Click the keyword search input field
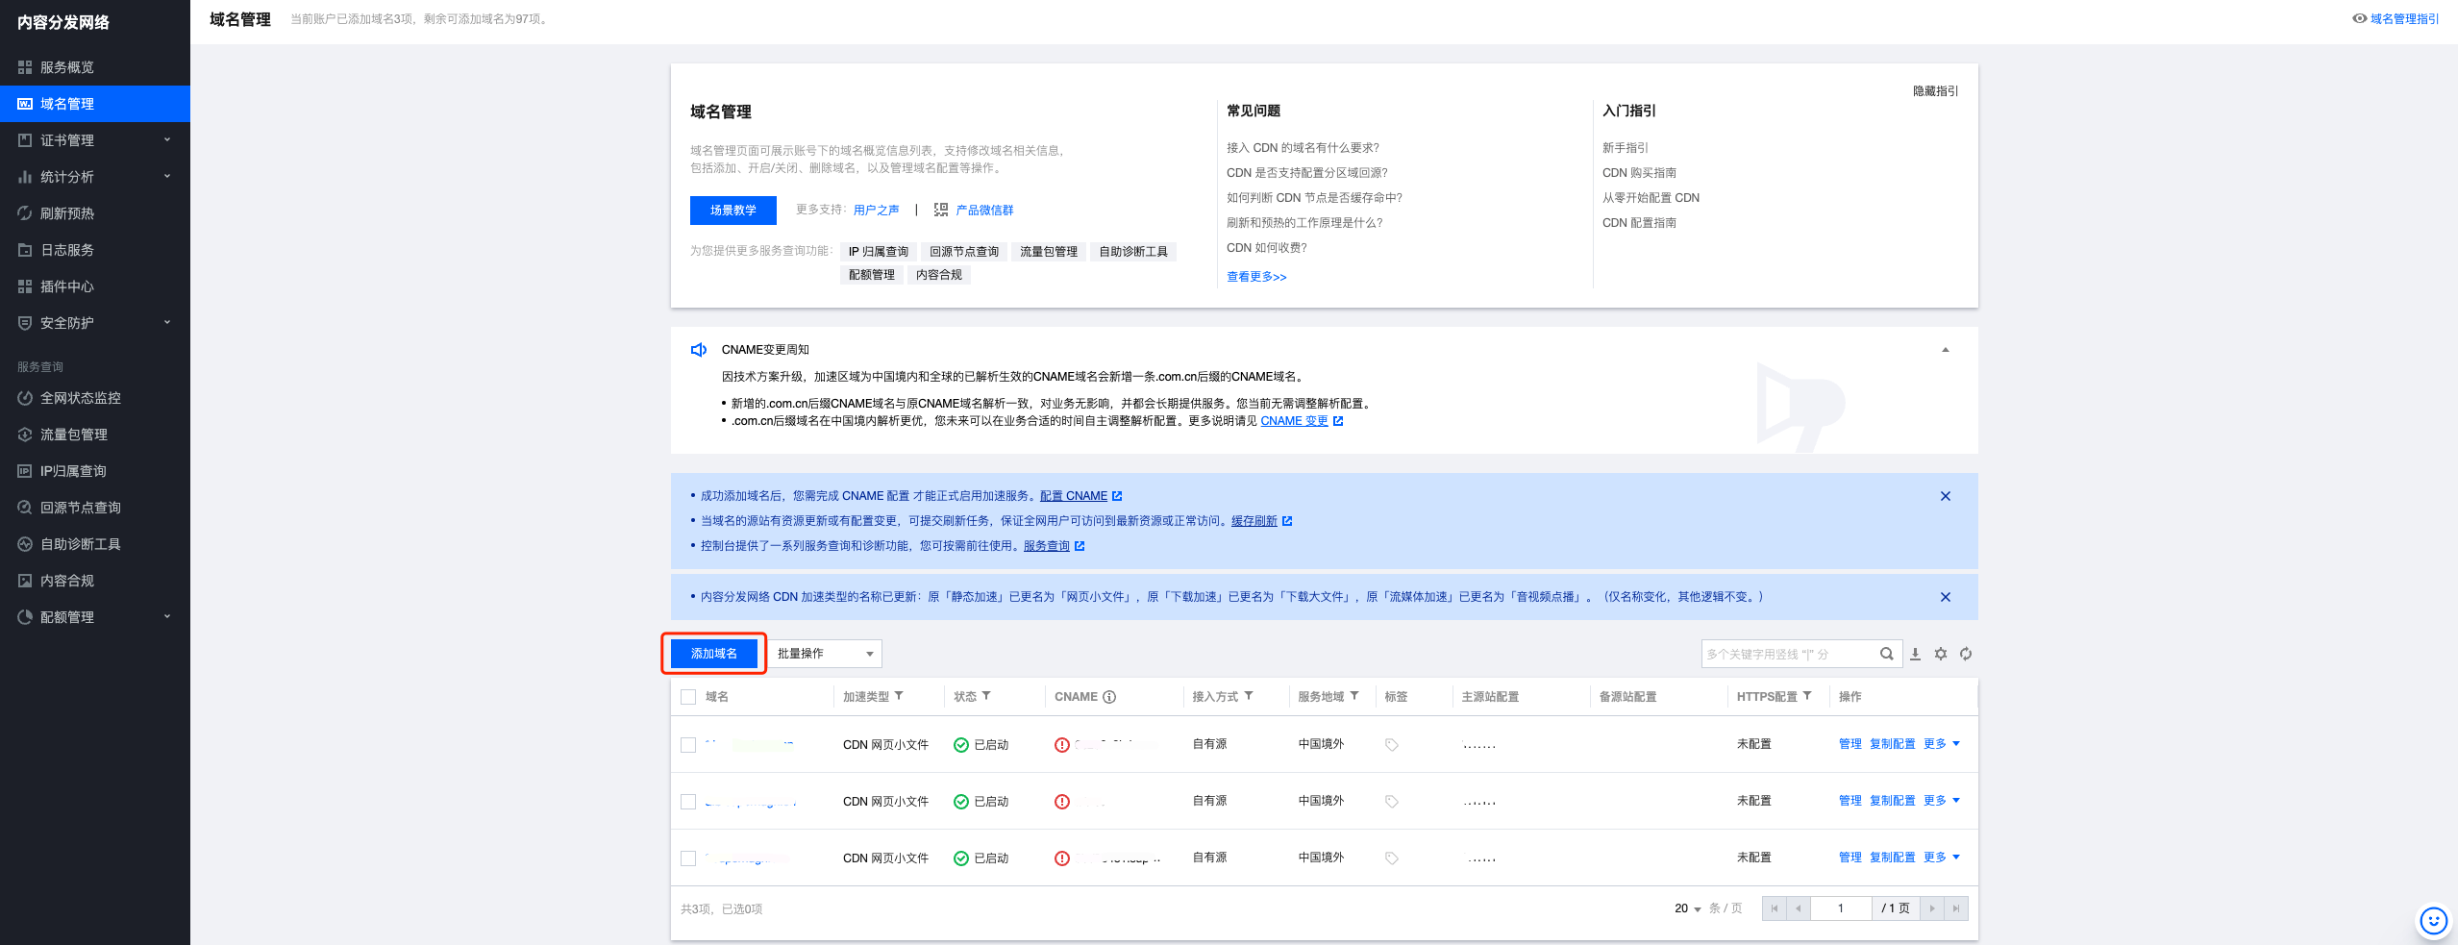The image size is (2458, 945). 1789,654
